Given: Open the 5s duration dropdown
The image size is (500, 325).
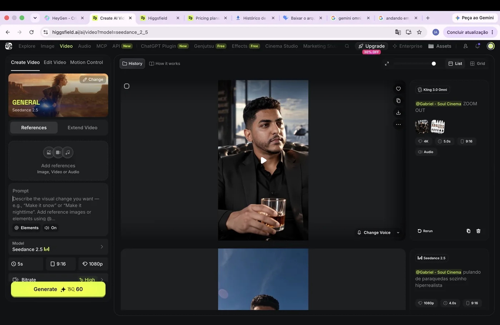Looking at the screenshot, I should (x=26, y=264).
